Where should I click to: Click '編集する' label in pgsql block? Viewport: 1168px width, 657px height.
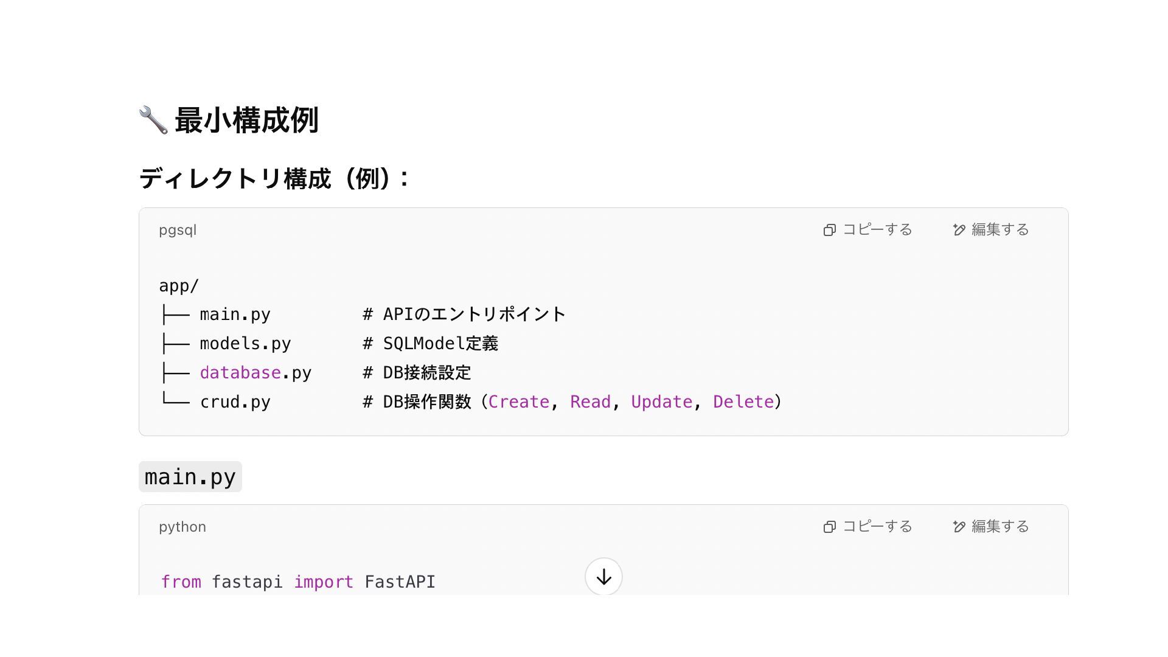pos(1000,230)
